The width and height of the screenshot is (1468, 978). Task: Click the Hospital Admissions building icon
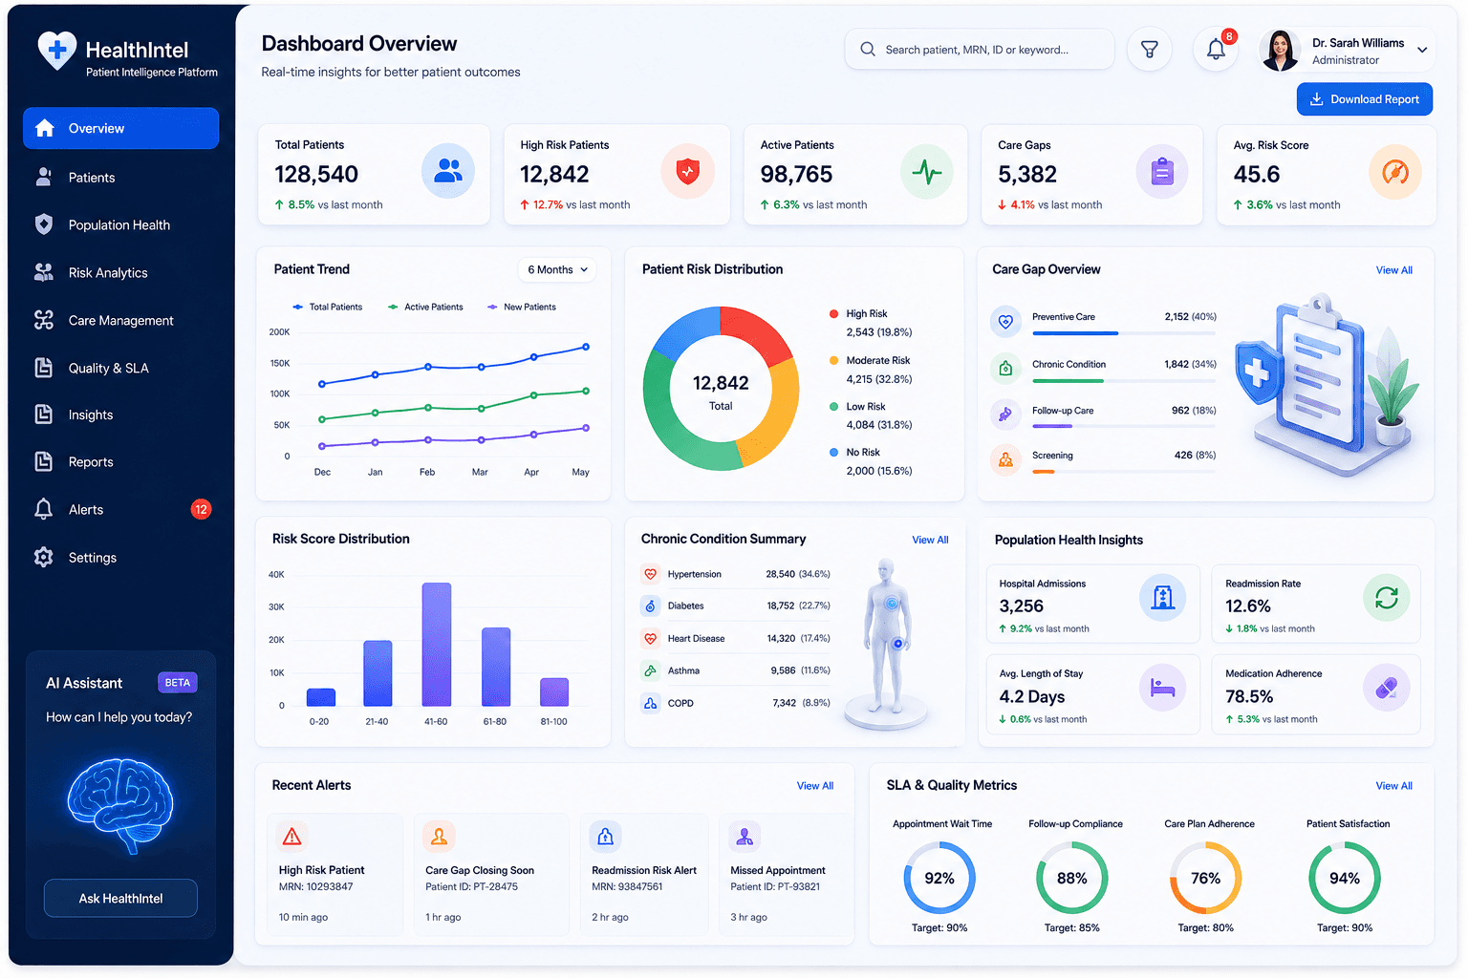1163,598
